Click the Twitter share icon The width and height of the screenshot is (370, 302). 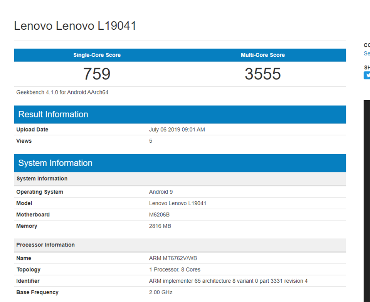coord(367,75)
